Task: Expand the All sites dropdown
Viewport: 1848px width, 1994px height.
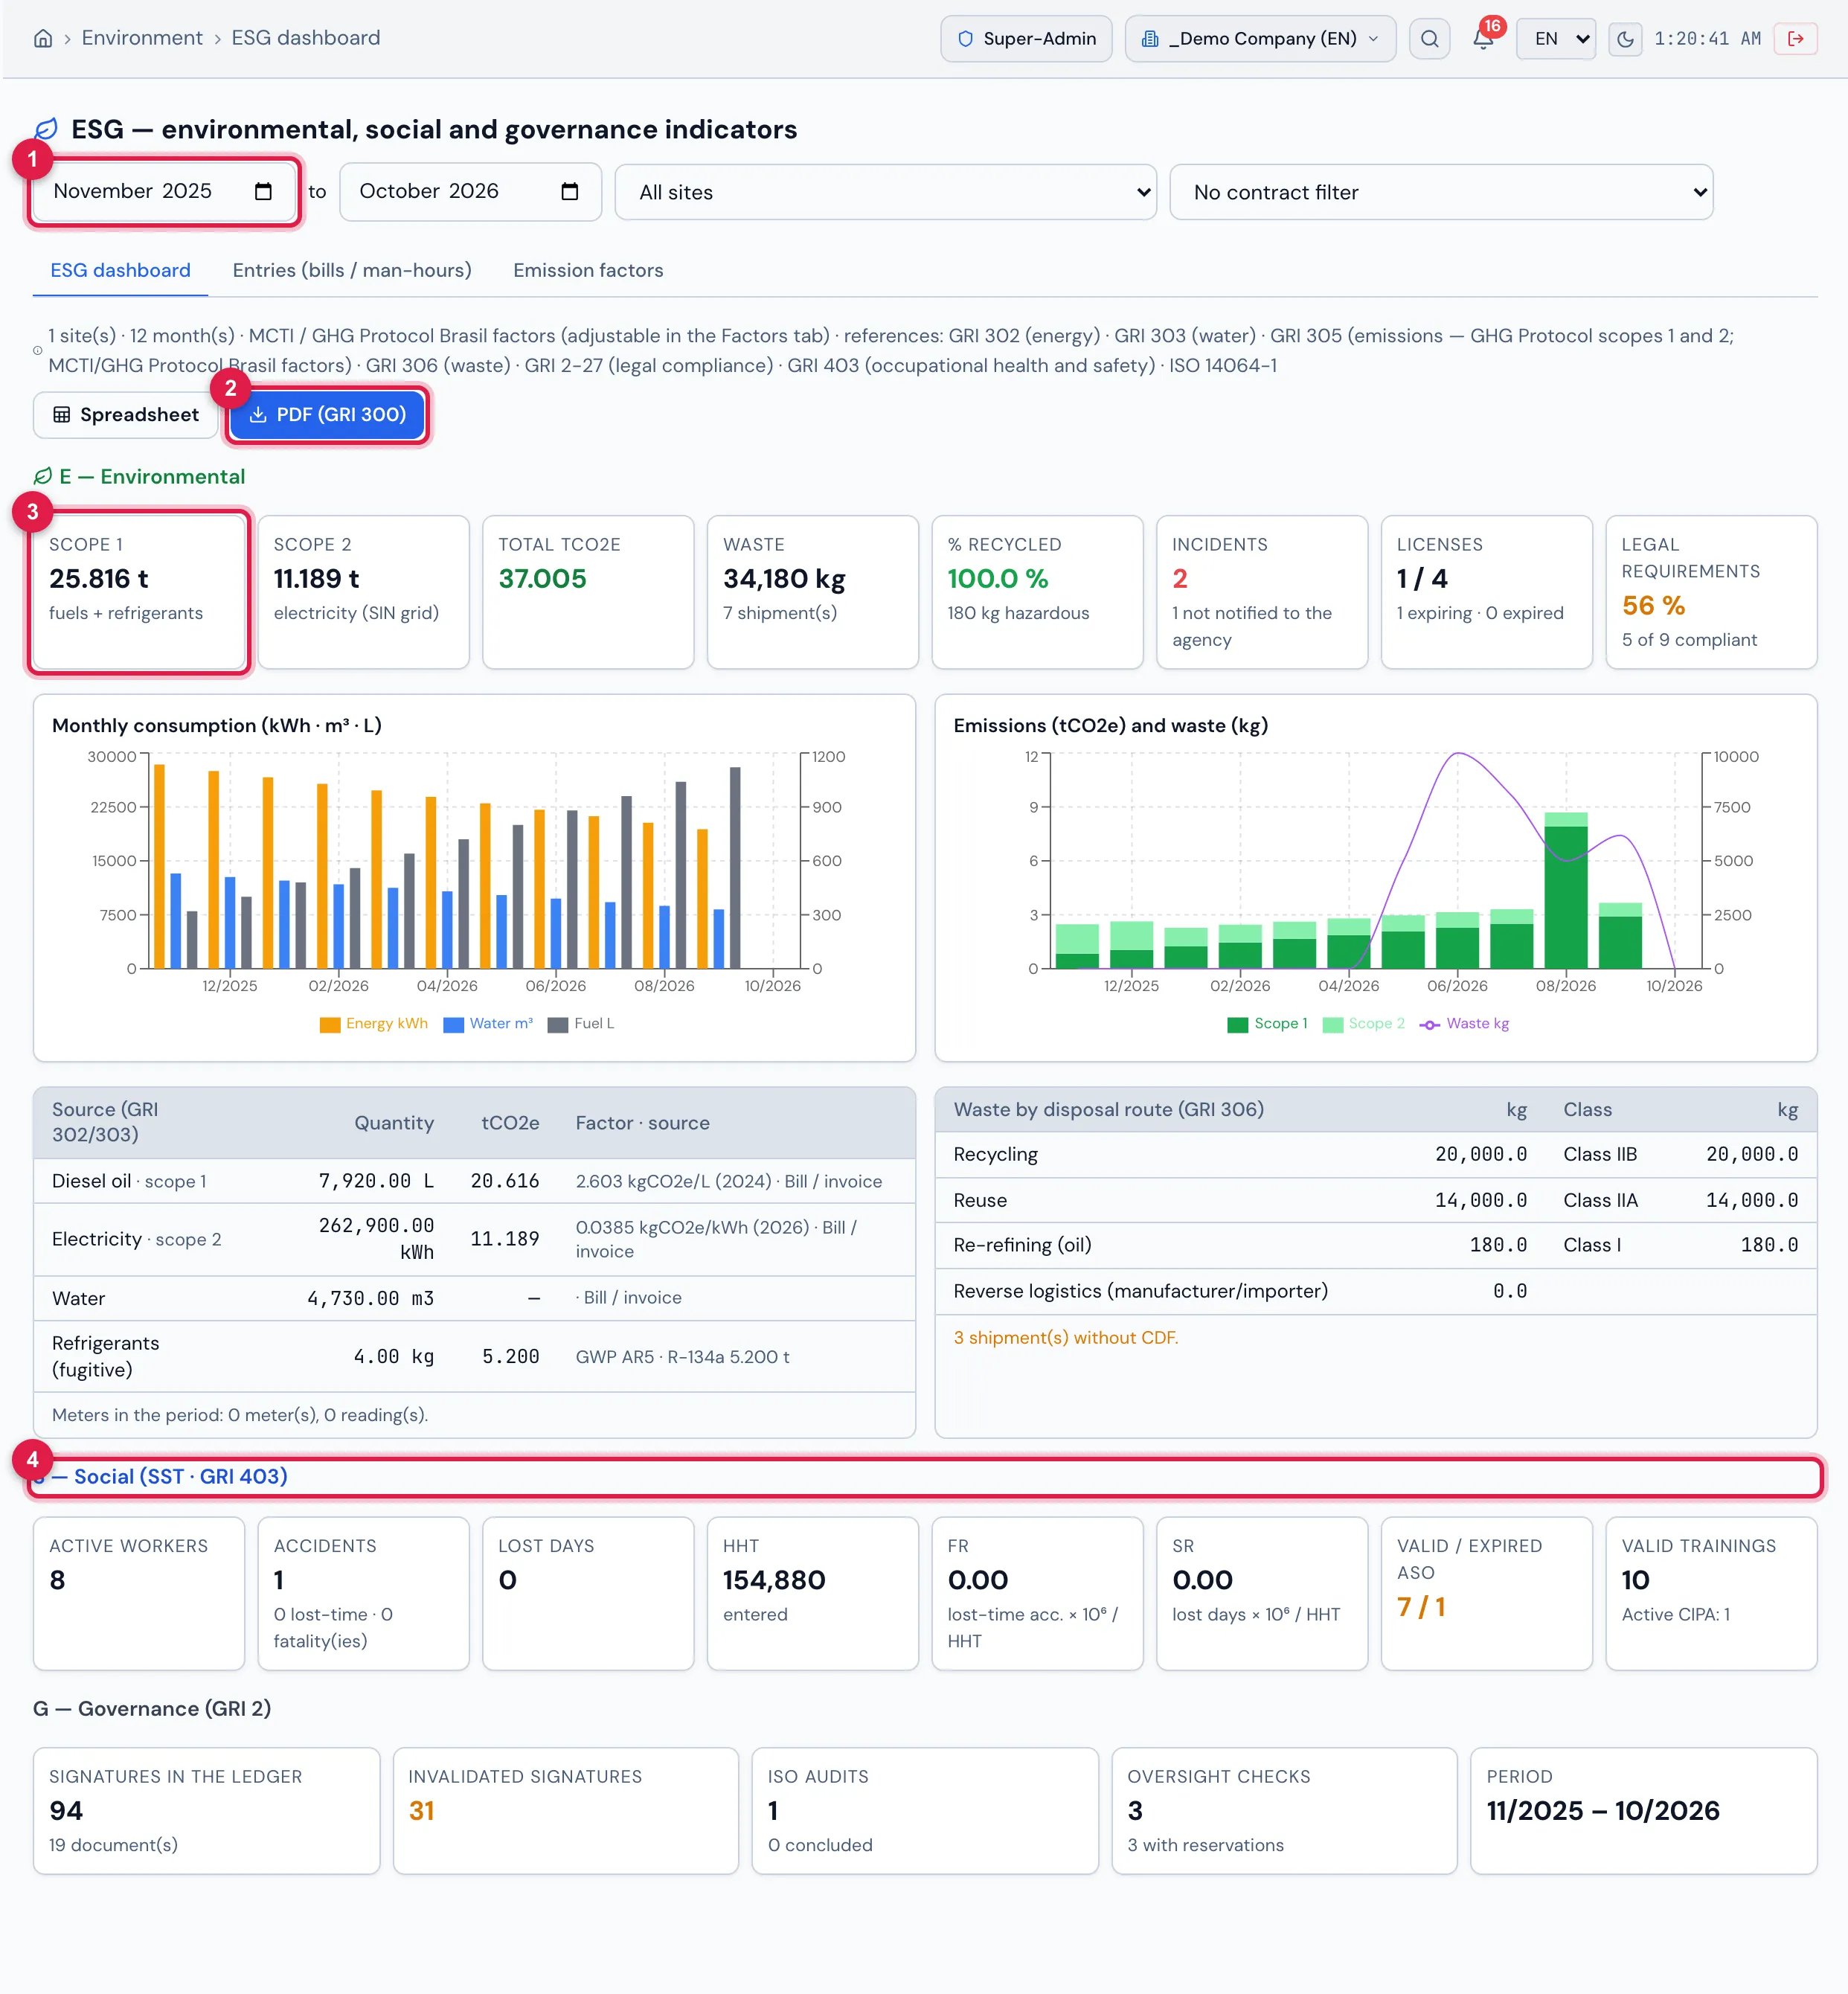Action: click(x=885, y=192)
